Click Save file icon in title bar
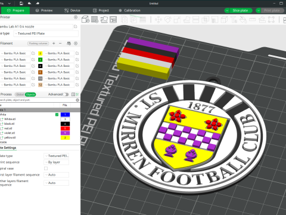The width and height of the screenshot is (286, 215). pos(21,4)
